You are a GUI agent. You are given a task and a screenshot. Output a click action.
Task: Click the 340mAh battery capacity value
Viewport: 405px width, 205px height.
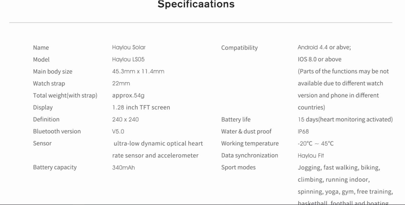coord(123,168)
